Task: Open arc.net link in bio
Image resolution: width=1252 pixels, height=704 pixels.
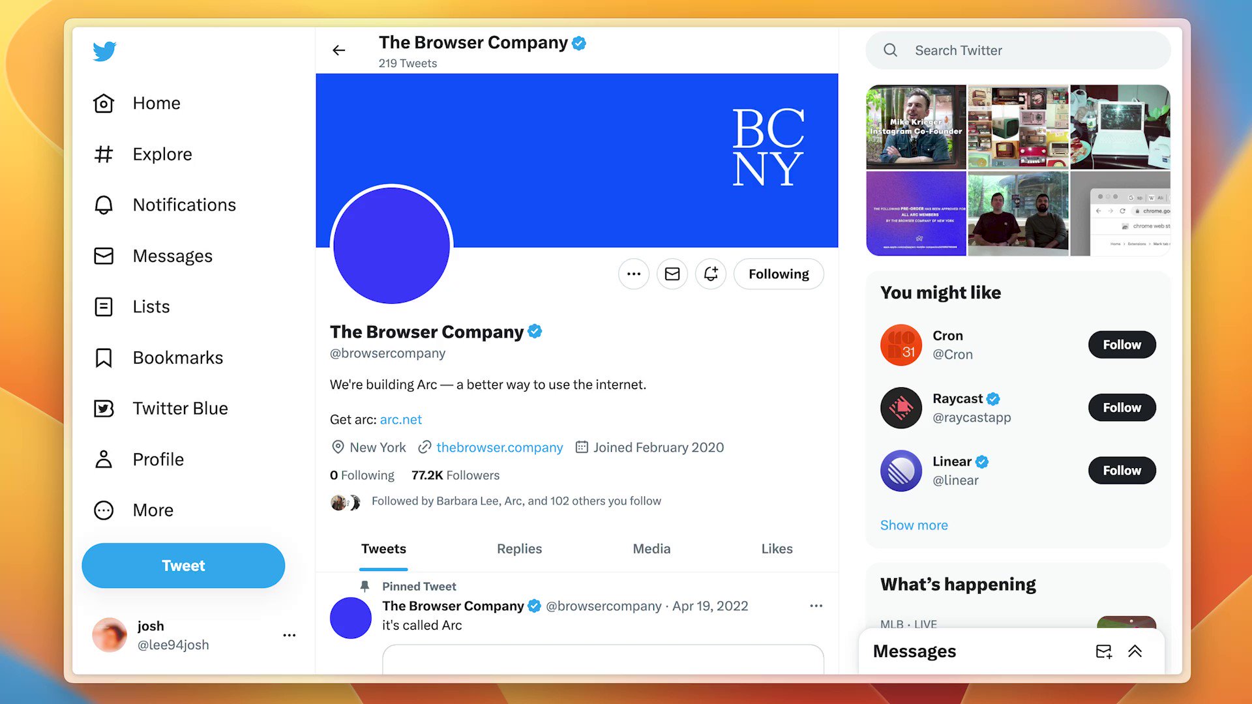Action: coord(401,420)
